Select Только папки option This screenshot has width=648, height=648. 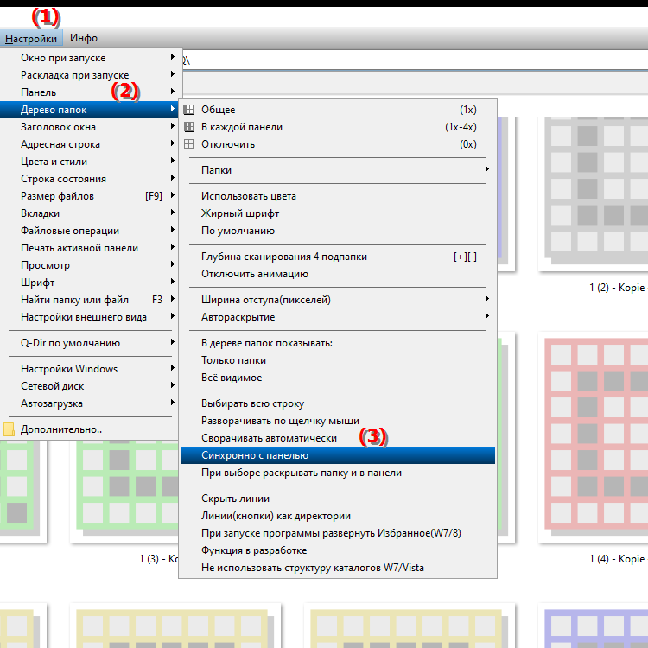point(338,360)
